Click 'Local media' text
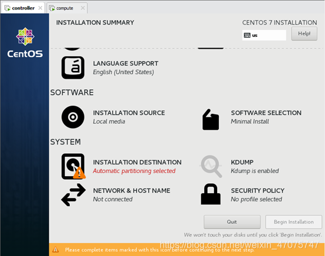 pyautogui.click(x=109, y=122)
